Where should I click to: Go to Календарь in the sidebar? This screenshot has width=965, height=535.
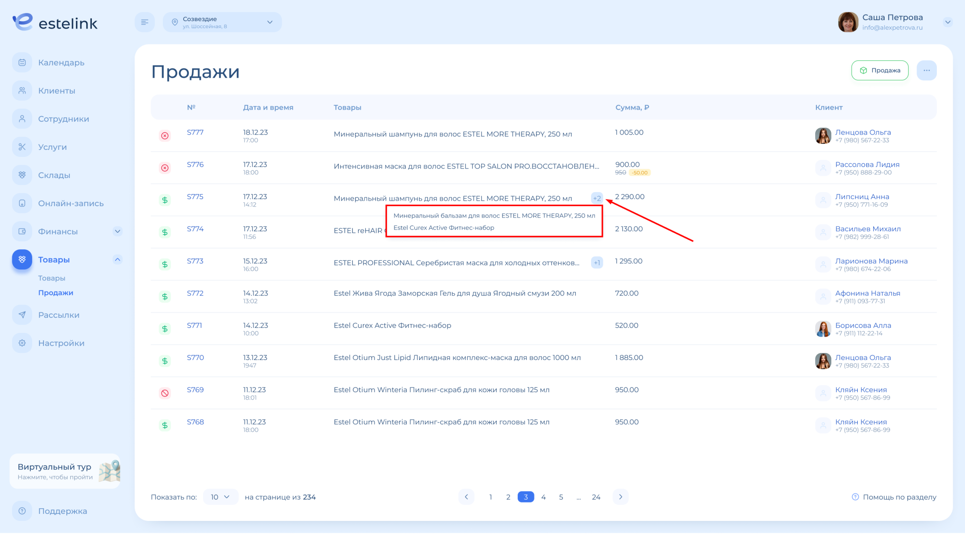(x=61, y=62)
